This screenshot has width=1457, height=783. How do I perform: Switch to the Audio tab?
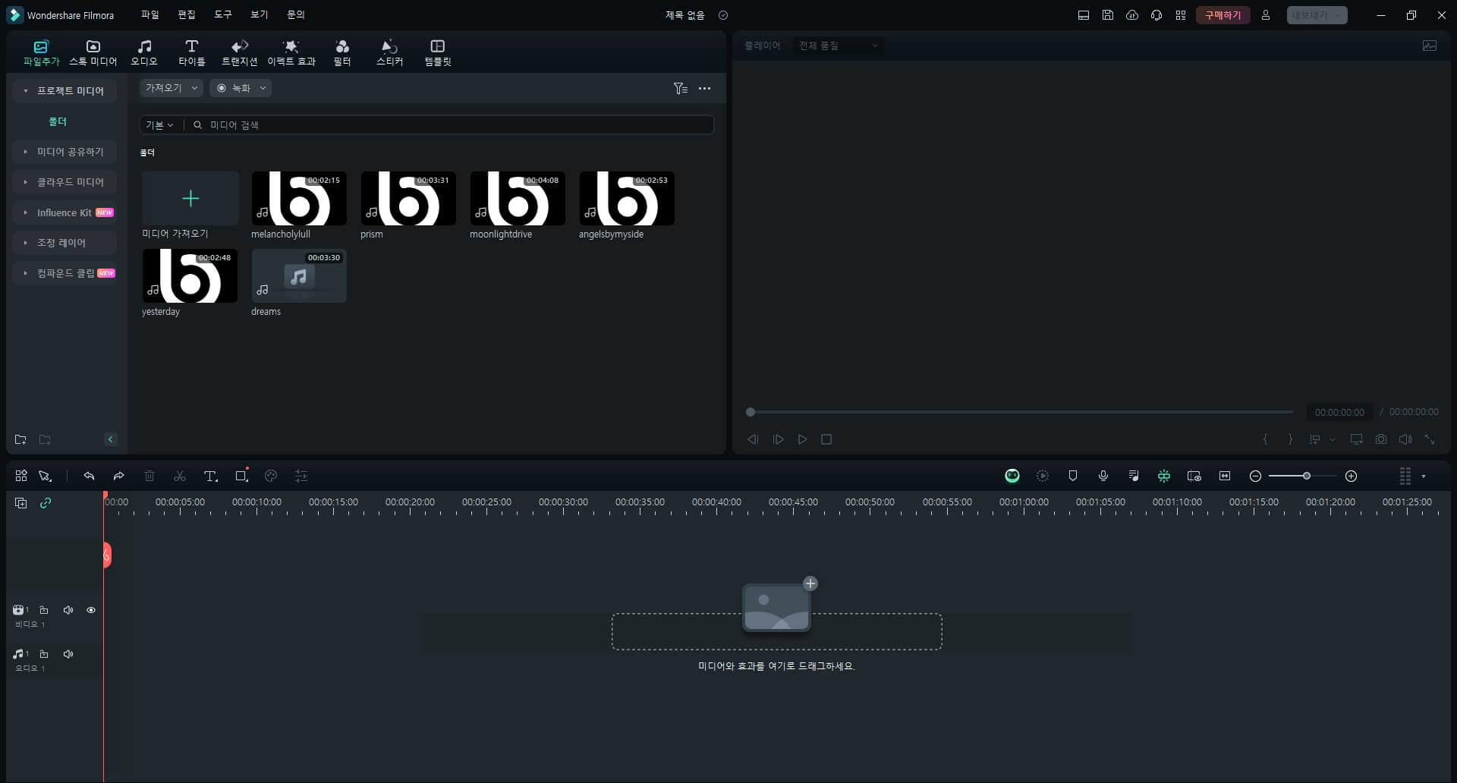[144, 52]
